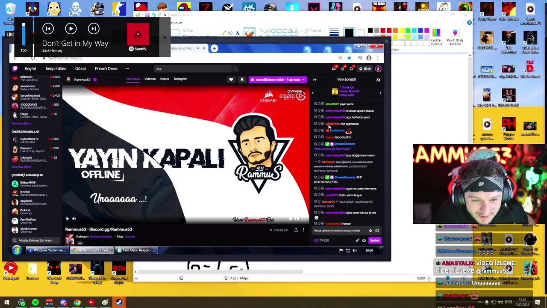Open Twitch whispers icon
The image size is (547, 308).
click(351, 68)
